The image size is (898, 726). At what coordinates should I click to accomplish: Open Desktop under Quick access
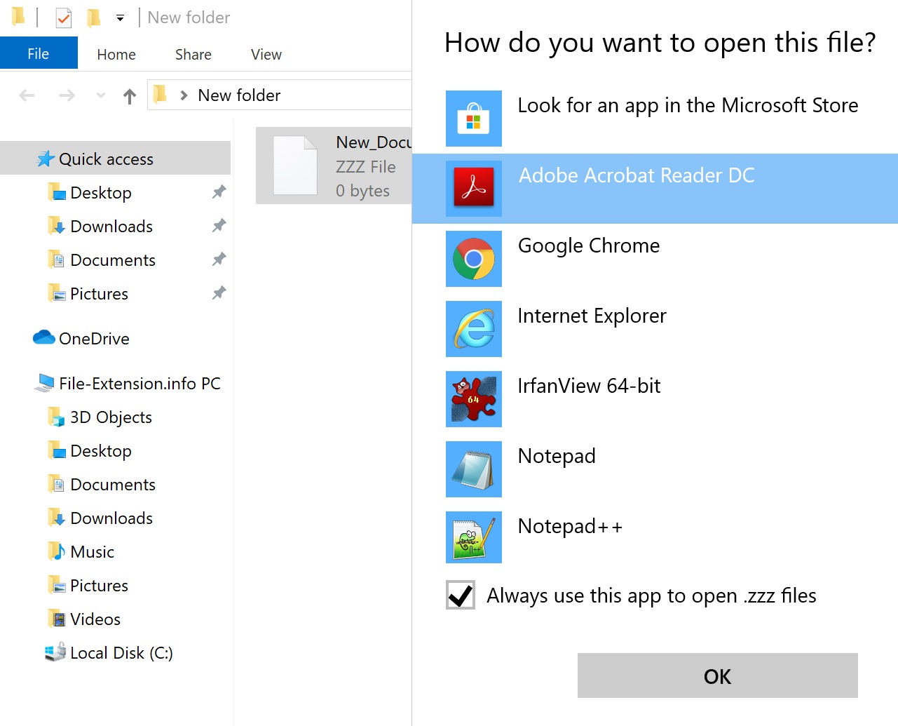(101, 193)
